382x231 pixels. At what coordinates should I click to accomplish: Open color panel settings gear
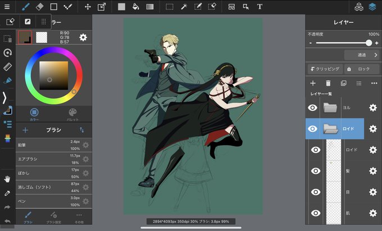pos(83,38)
